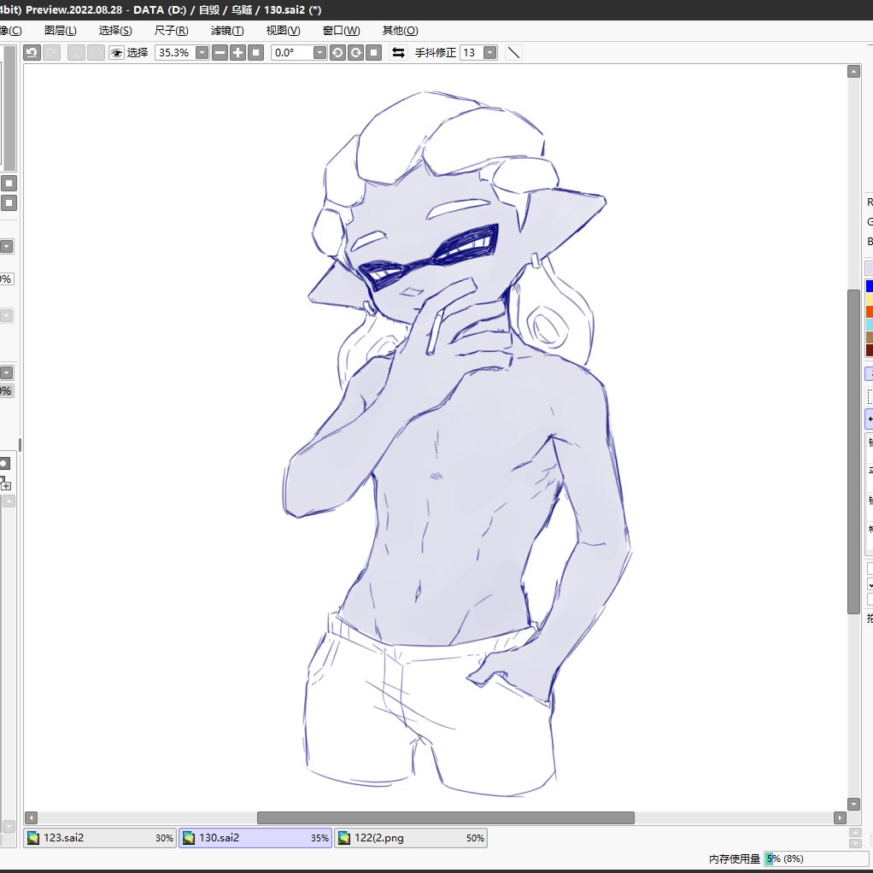Click the vertical scrollbar thumb
Screen dimensions: 873x873
click(853, 452)
